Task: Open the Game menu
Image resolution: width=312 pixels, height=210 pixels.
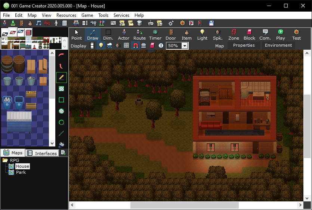Action: [x=87, y=15]
